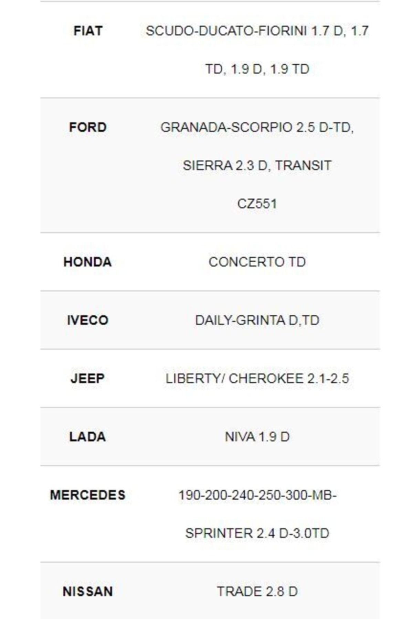Click the 'TD, 1.9 D, 1.9 TD' line
This screenshot has height=619, width=413.
(x=257, y=69)
